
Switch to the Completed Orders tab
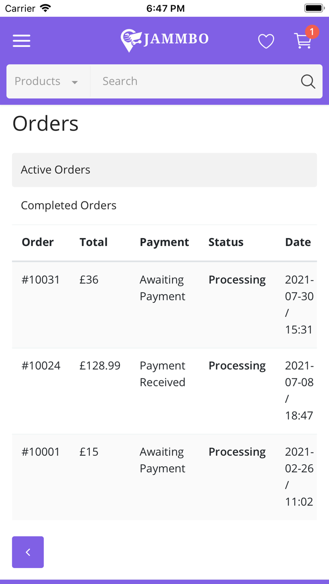pyautogui.click(x=69, y=206)
